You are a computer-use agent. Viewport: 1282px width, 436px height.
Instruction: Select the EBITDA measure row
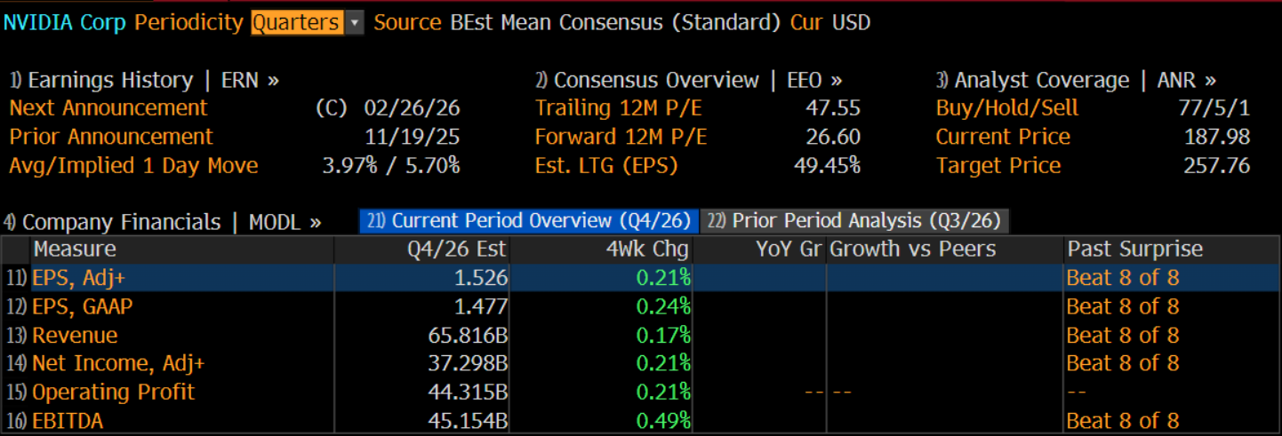pos(67,420)
